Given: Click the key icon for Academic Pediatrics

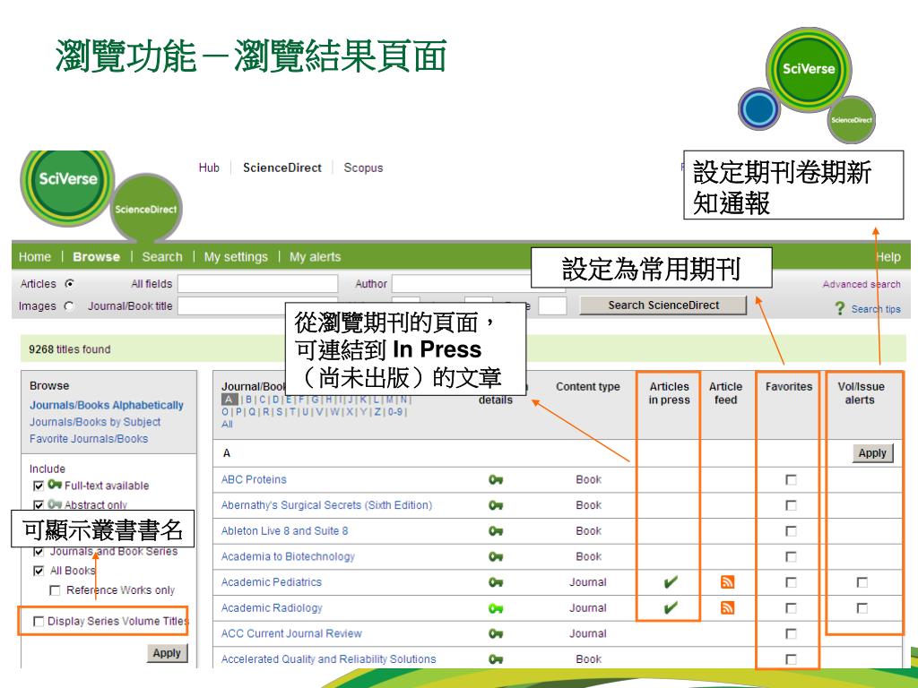Looking at the screenshot, I should pos(496,582).
